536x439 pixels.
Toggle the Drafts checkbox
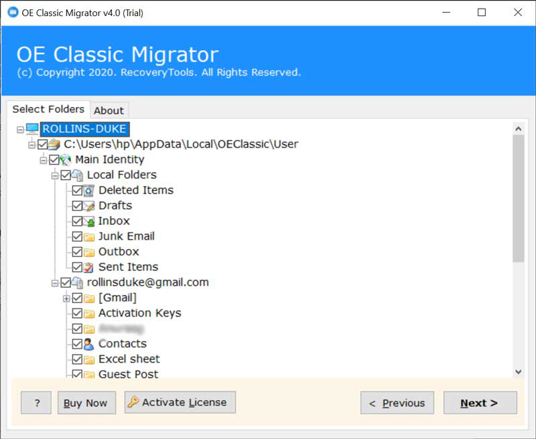tap(77, 206)
